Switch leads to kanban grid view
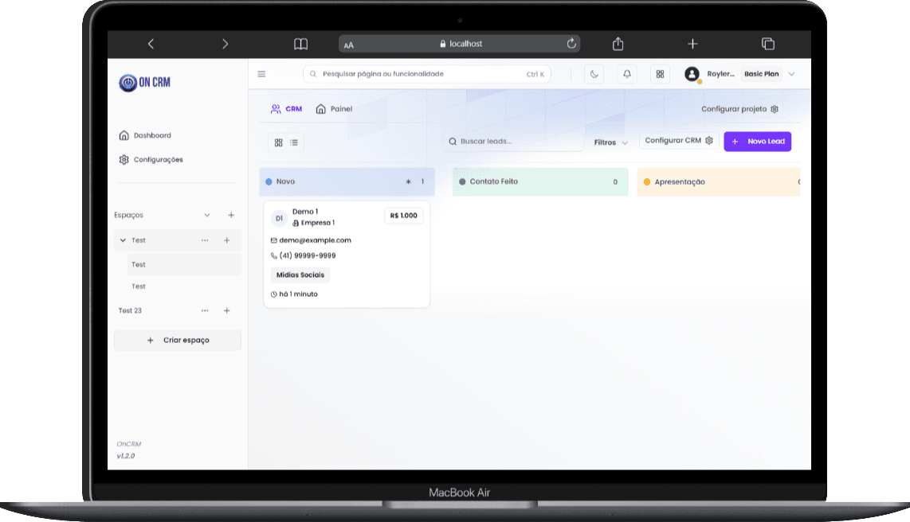The height and width of the screenshot is (522, 910). [x=278, y=142]
